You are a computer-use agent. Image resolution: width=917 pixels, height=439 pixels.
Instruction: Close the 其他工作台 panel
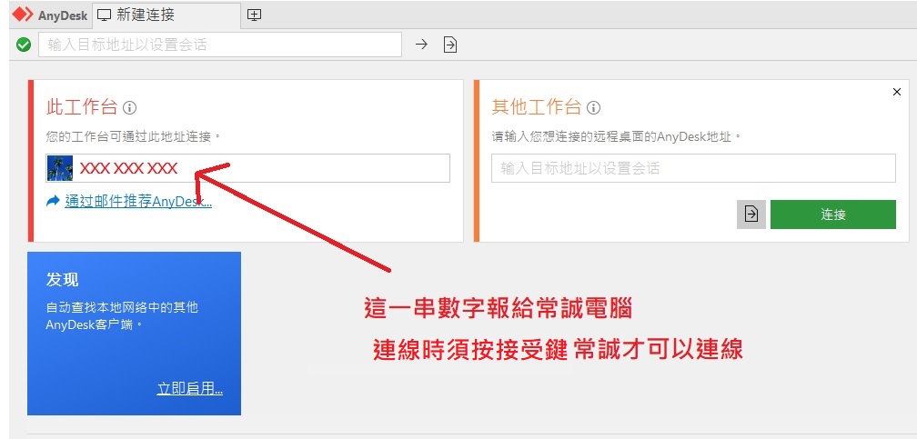[897, 92]
